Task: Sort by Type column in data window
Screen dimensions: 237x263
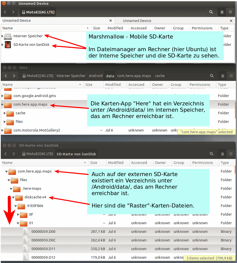Action: pos(226,85)
